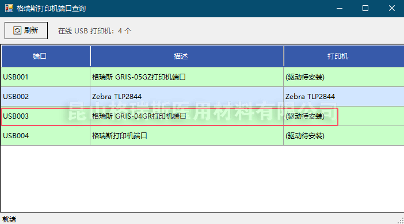
Task: Close the 格瑞斯打印机端口查询 window
Action: pyautogui.click(x=392, y=8)
